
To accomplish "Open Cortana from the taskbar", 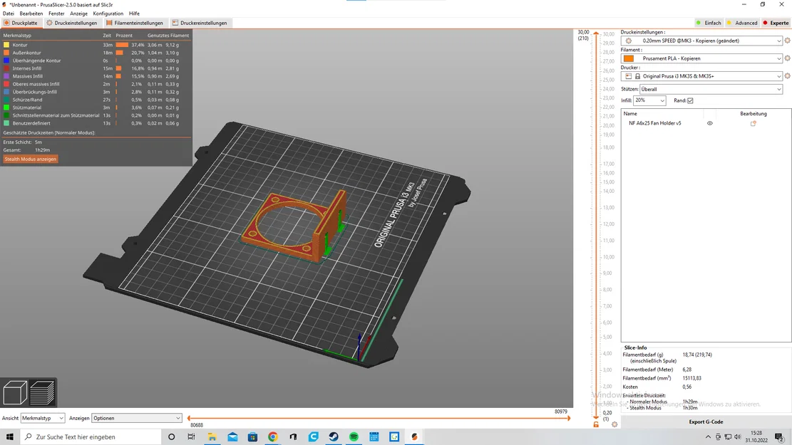I will point(171,437).
